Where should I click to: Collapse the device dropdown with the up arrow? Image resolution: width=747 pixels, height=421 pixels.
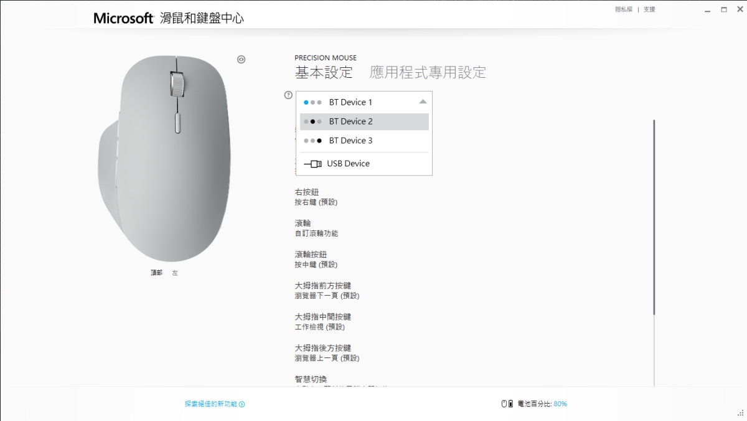pos(423,102)
